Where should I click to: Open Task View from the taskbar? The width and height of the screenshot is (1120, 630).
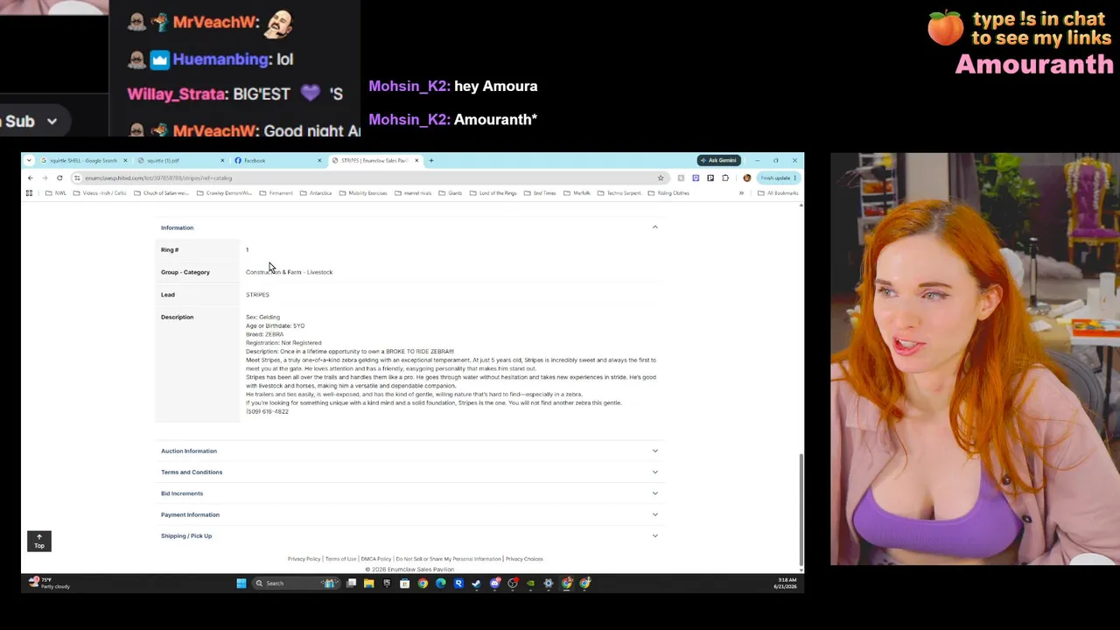pos(351,584)
